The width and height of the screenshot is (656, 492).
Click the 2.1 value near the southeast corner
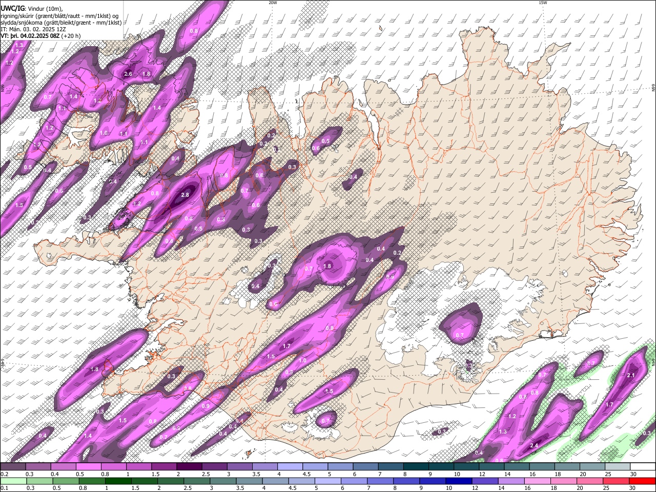coord(631,376)
